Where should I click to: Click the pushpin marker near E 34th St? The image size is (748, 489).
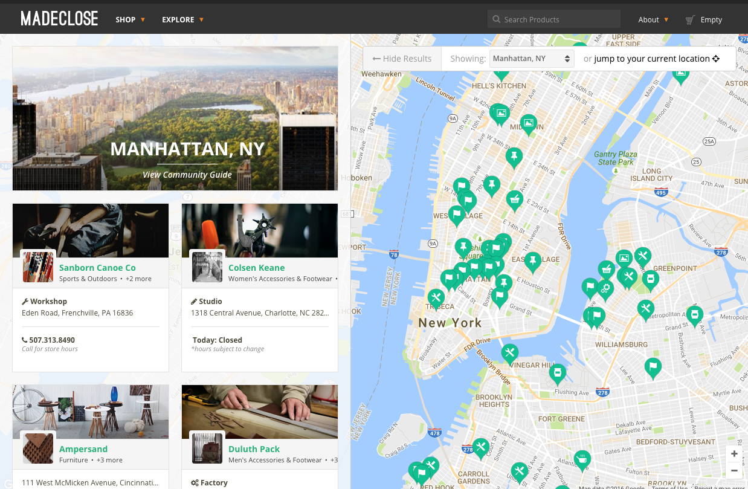[514, 157]
